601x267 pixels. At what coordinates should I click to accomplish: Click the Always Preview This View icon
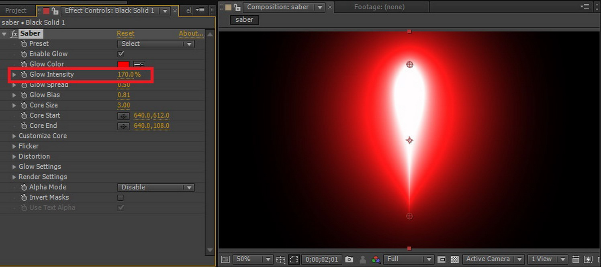coord(225,259)
